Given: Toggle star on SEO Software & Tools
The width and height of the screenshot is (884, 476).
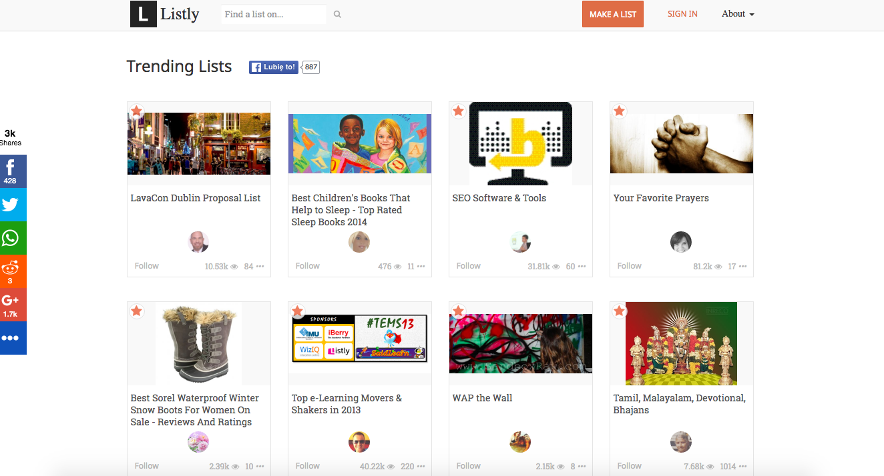Looking at the screenshot, I should (x=459, y=111).
